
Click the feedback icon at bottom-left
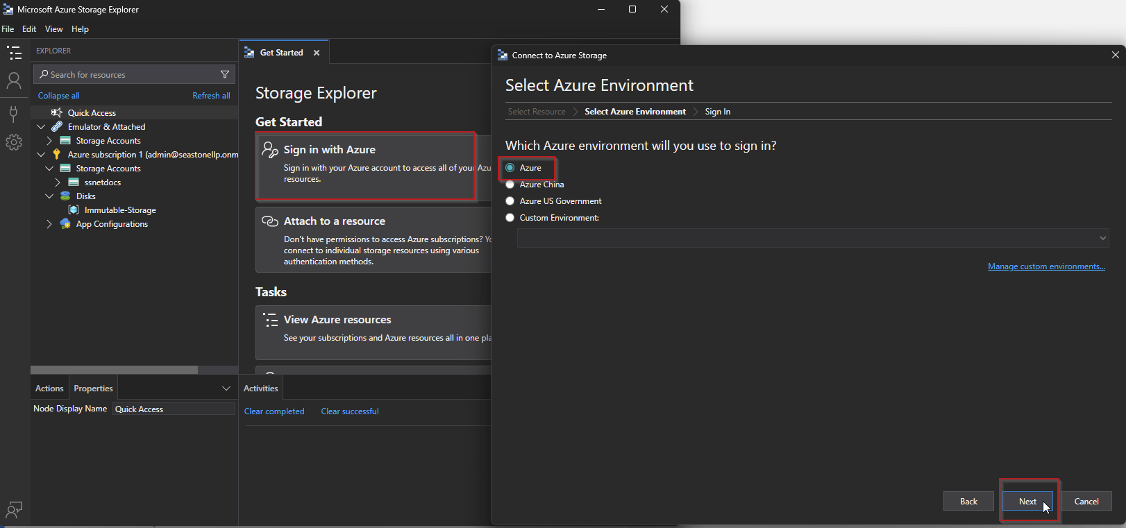tap(14, 510)
